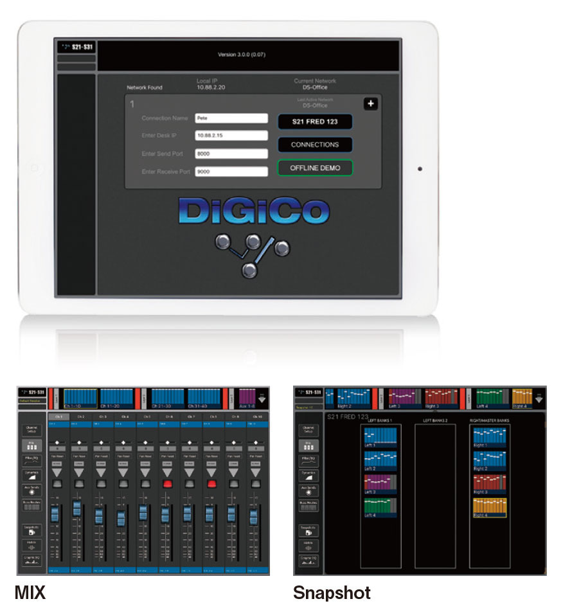Click the S21-S31 logo on the iPad screen
The image size is (563, 608).
tap(76, 47)
